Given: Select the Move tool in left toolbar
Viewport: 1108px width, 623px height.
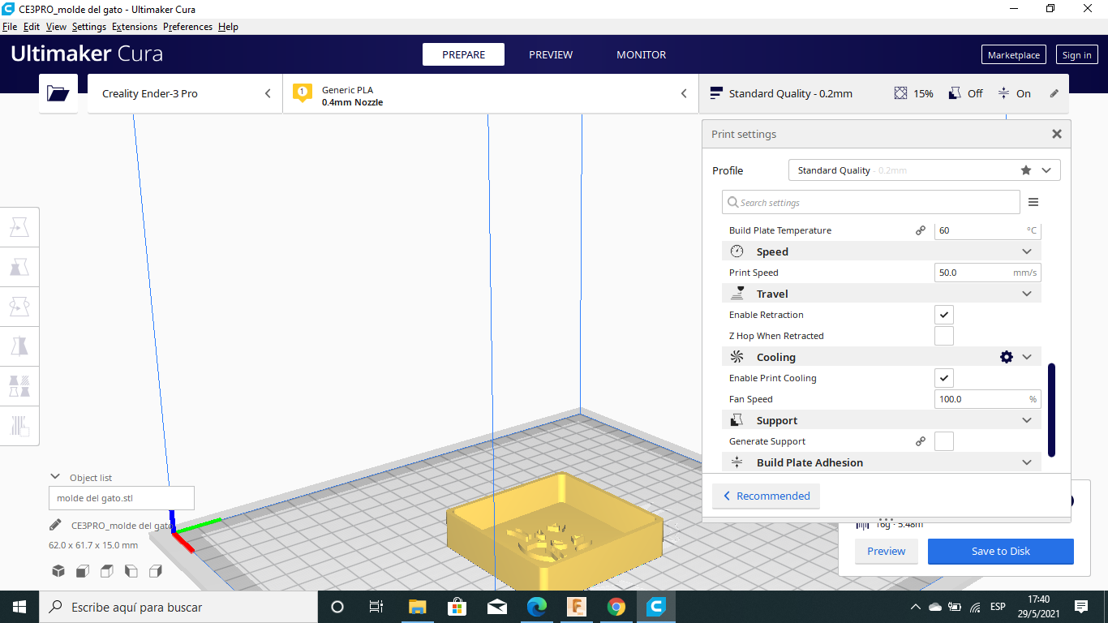Looking at the screenshot, I should (19, 228).
